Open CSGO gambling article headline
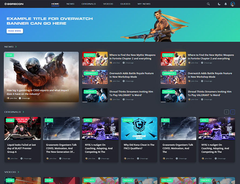The width and height of the screenshot is (240, 184). click(38, 92)
